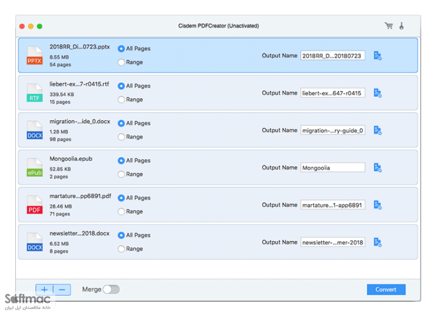
Task: Edit output name field liebert-ex...647-r0415
Action: pos(333,93)
